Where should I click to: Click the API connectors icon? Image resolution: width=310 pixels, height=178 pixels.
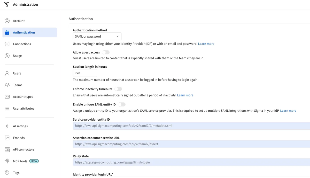coord(7,150)
